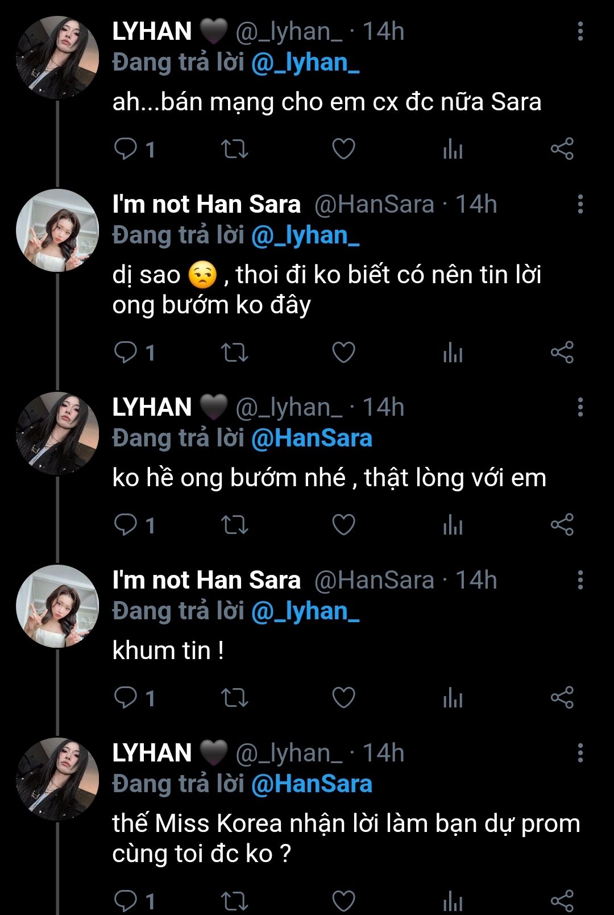
Task: Open the "I'm not Han Sara" display name on the "khum tin !" tweet
Action: click(206, 580)
